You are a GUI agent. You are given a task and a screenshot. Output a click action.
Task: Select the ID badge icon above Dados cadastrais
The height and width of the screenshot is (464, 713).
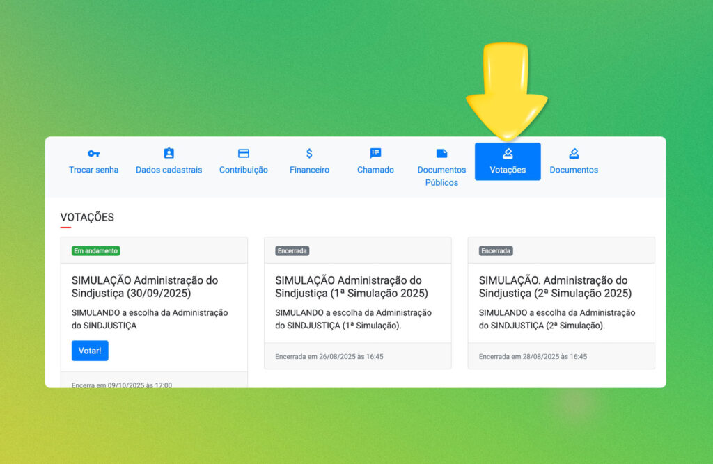click(169, 153)
